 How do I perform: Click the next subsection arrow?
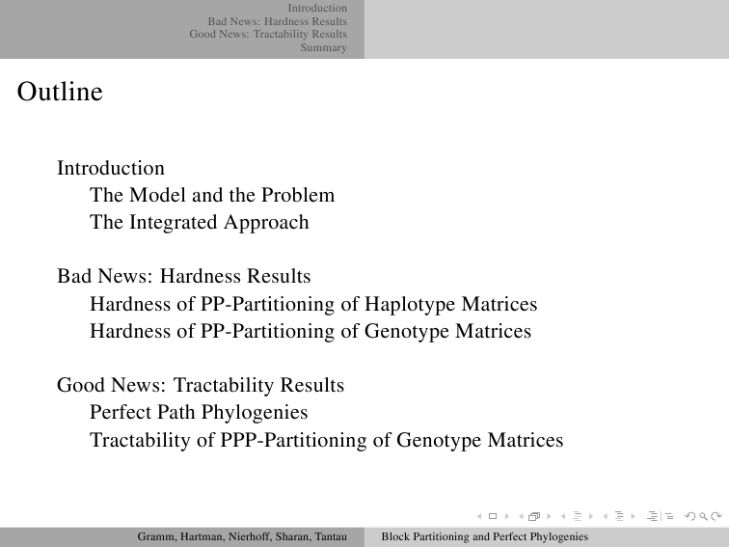click(591, 516)
